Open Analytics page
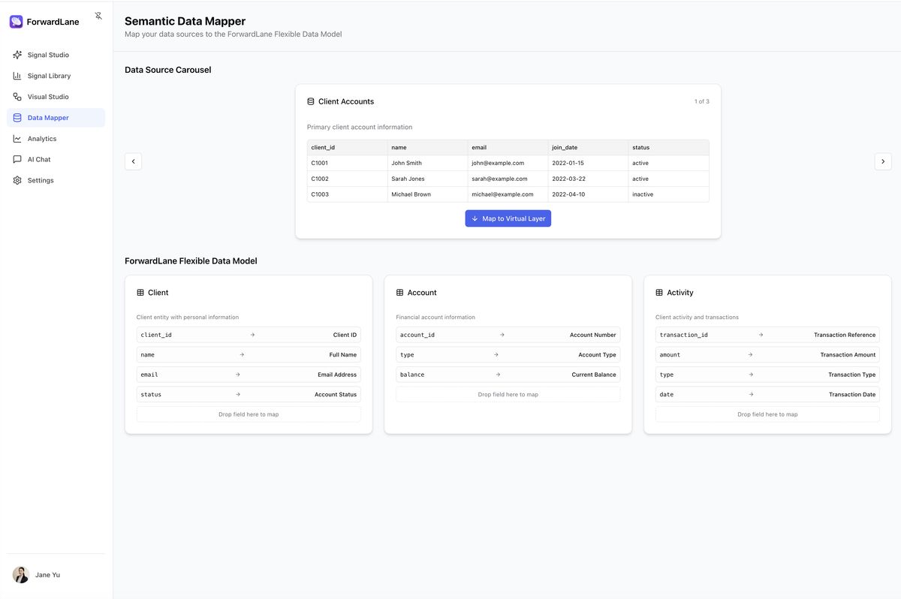 point(56,139)
